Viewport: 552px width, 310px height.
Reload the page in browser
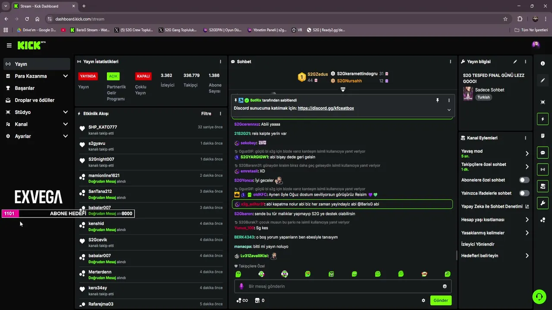(x=27, y=19)
